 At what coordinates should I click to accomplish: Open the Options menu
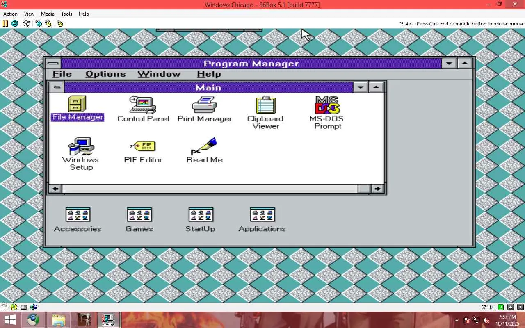(105, 74)
